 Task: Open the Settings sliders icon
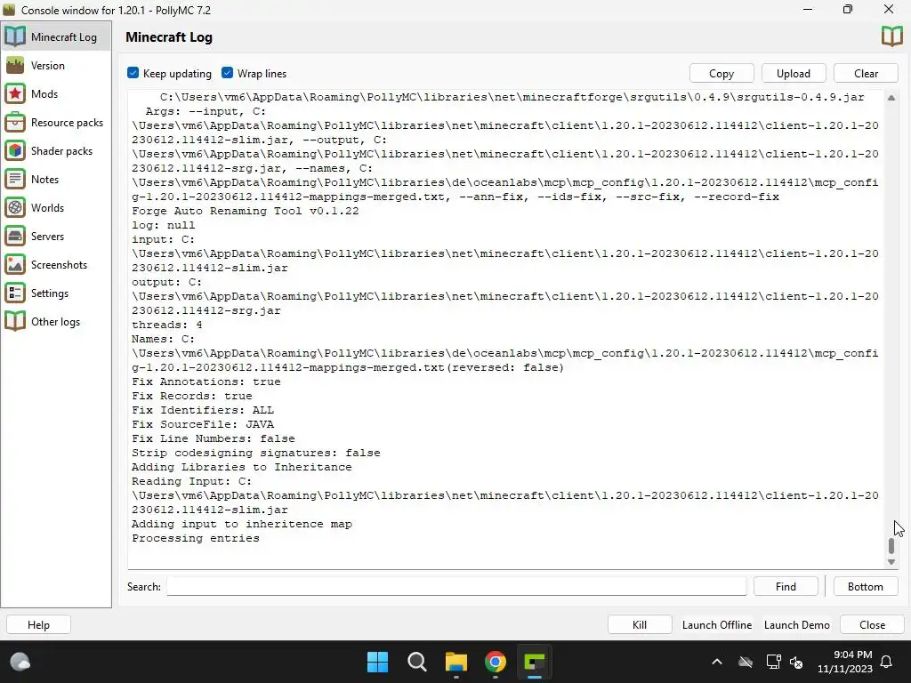[x=15, y=293]
